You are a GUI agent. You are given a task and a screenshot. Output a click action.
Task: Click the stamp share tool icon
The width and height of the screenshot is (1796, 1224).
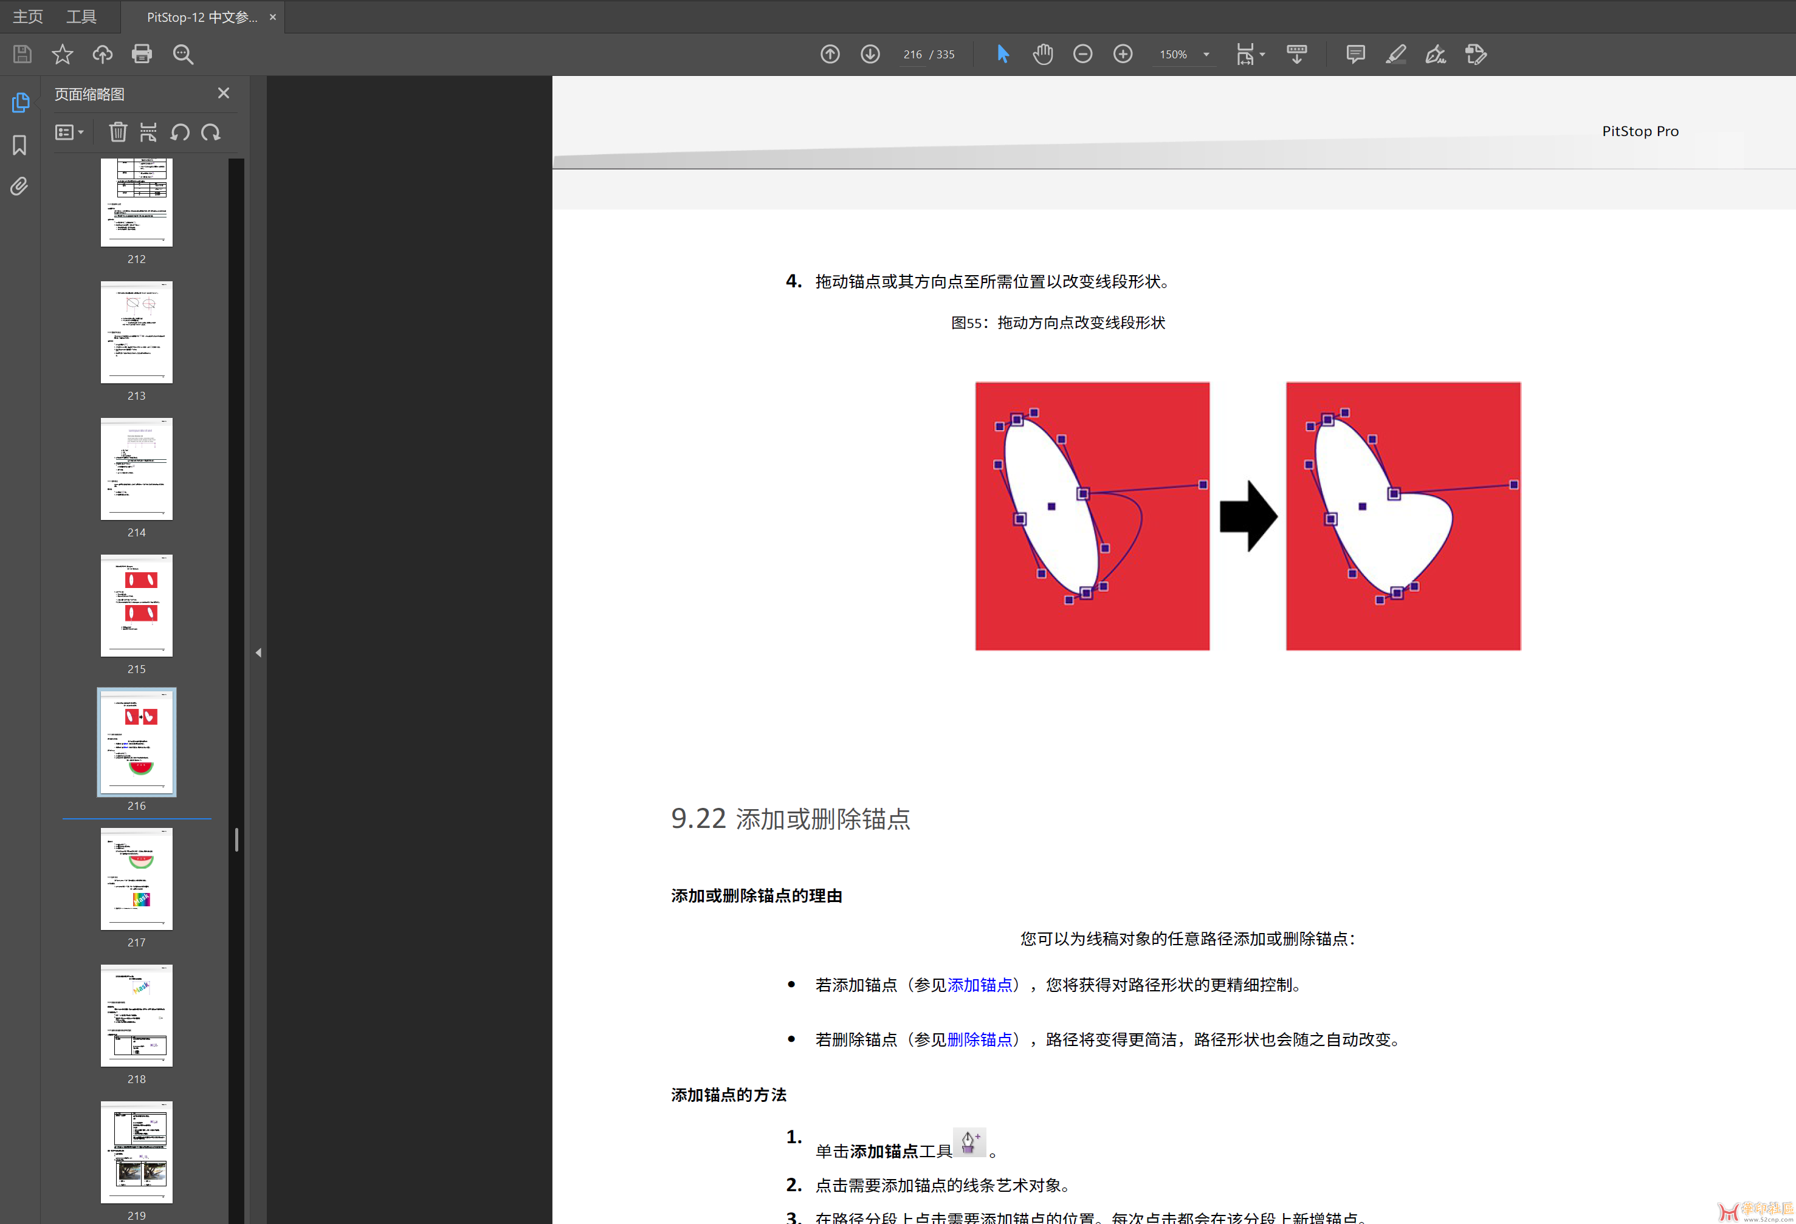pos(1476,54)
